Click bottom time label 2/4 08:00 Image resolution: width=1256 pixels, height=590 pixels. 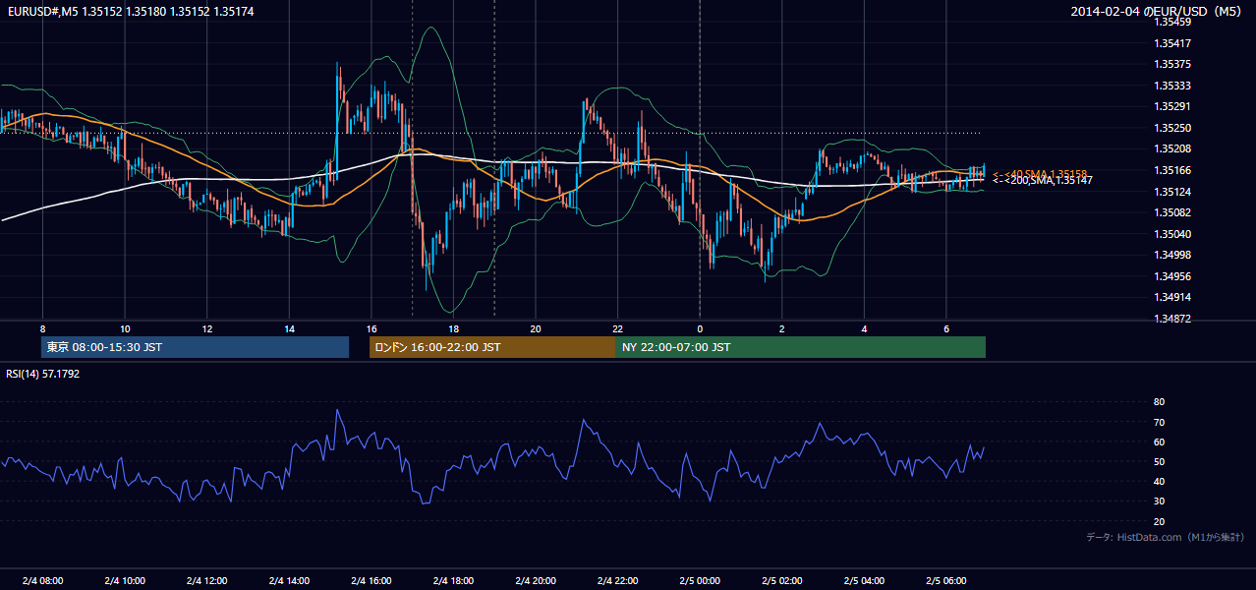[42, 580]
